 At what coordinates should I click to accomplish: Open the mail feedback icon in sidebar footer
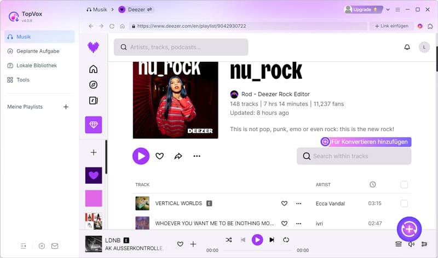pos(55,246)
